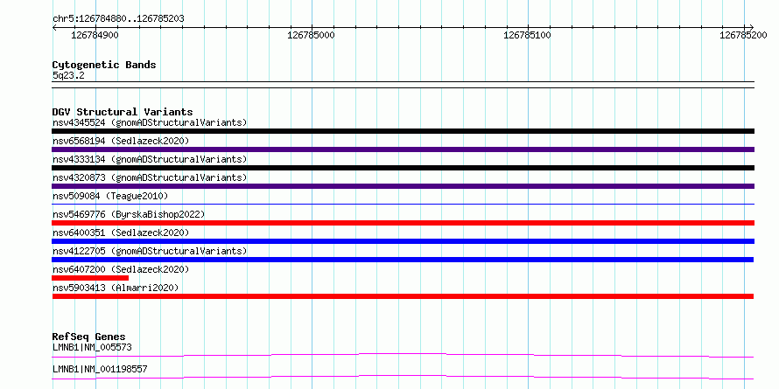Select the Cytogenetic Bands track title
This screenshot has height=389, width=779.
click(x=104, y=65)
